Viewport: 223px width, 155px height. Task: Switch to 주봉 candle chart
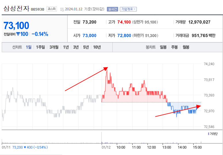pyautogui.click(x=174, y=47)
